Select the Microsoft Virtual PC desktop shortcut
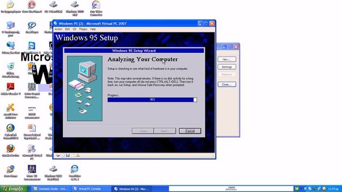The image size is (342, 192). (x=32, y=152)
